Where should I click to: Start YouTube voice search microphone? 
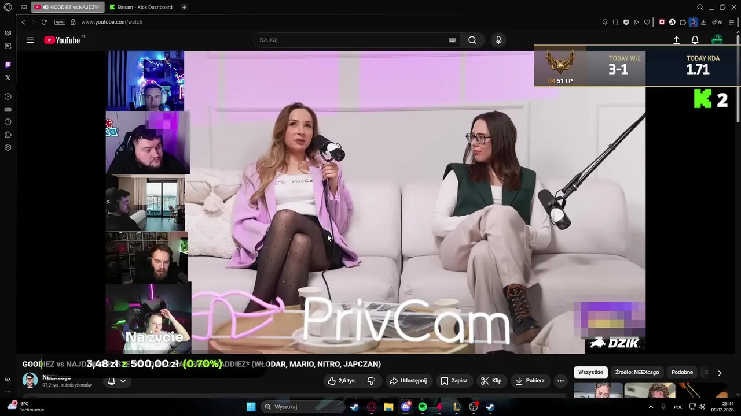coord(498,40)
